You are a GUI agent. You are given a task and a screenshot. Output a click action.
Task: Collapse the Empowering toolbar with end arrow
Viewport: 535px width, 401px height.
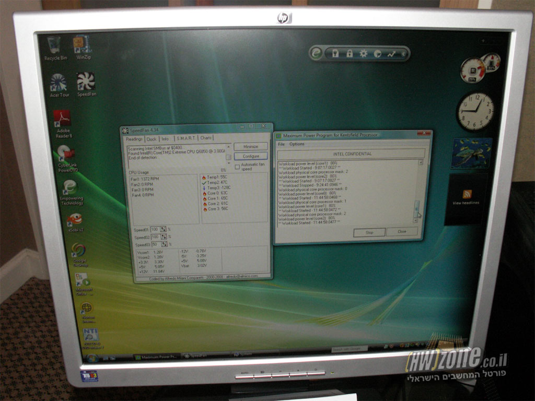click(403, 54)
